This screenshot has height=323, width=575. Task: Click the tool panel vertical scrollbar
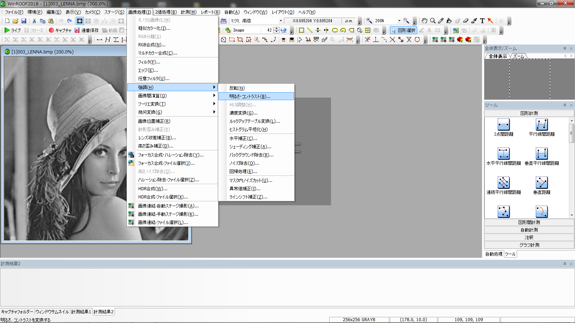coord(571,167)
